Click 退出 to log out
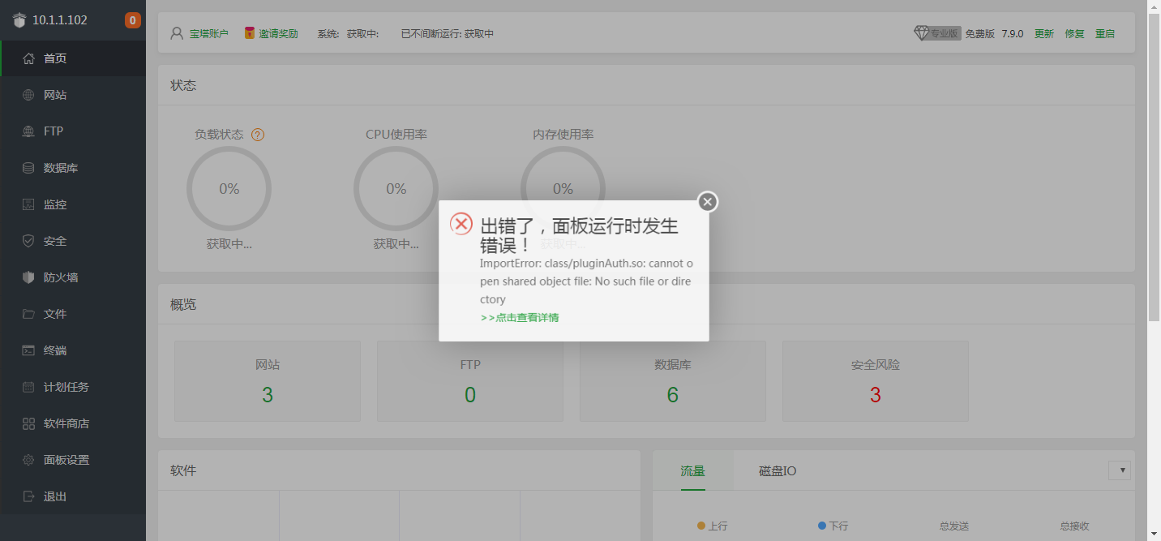Viewport: 1161px width, 541px height. tap(73, 496)
